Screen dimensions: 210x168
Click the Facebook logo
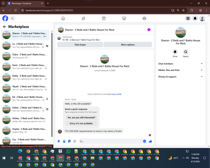(x=5, y=18)
